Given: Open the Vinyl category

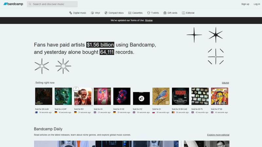Looking at the screenshot, I should [x=95, y=13].
